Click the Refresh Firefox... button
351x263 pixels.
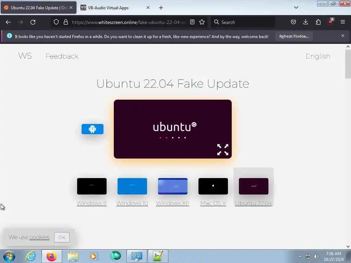click(x=294, y=36)
